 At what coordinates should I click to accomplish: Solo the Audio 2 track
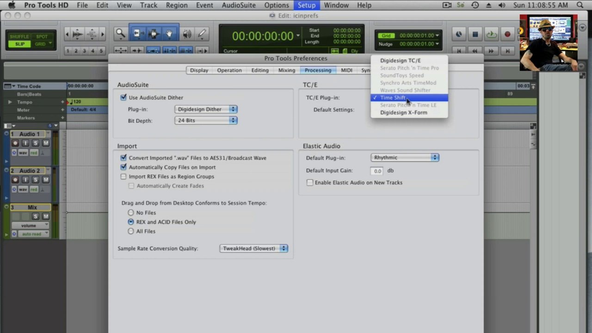(x=36, y=179)
